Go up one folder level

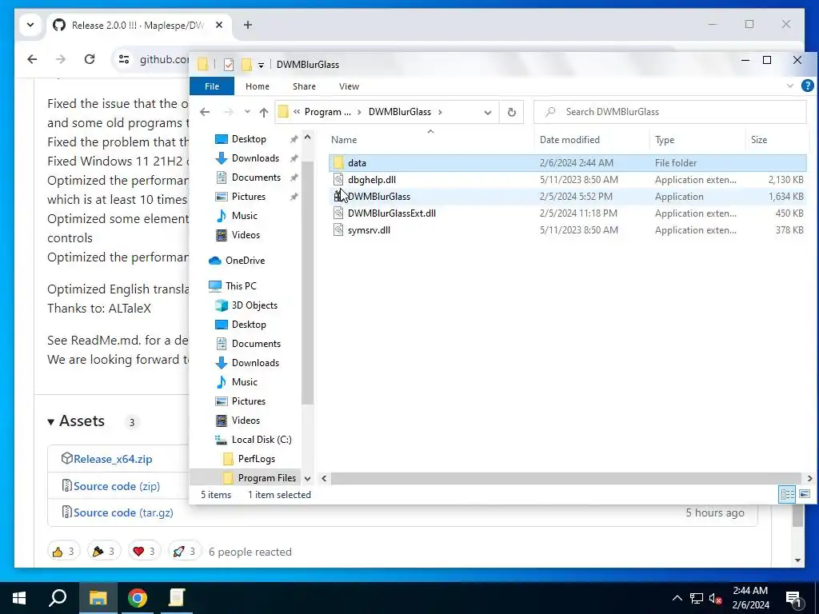264,112
